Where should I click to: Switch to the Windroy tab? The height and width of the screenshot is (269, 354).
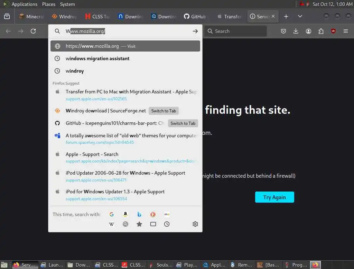pos(64,17)
